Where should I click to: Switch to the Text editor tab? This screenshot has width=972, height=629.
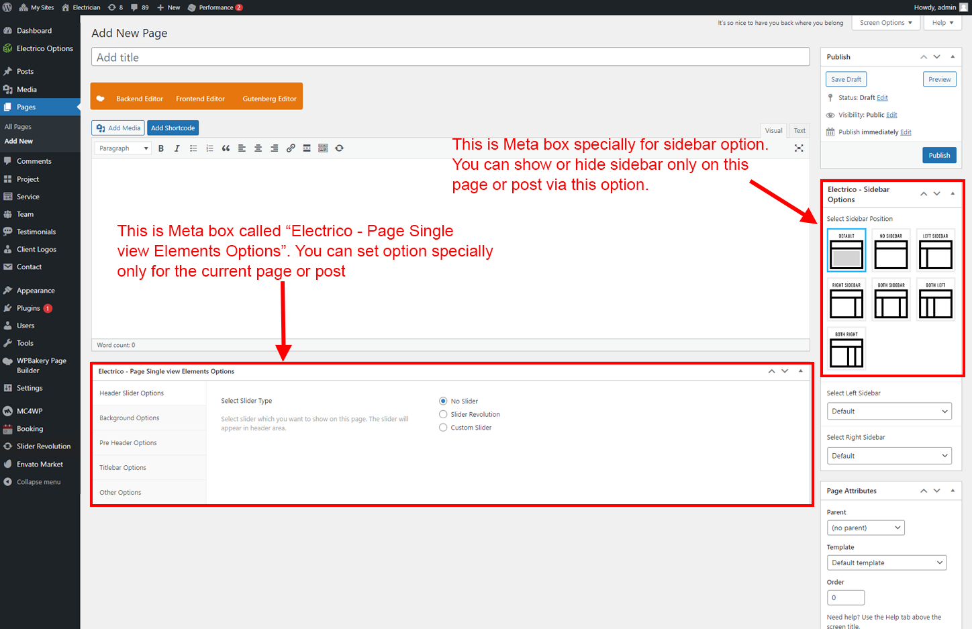tap(799, 131)
